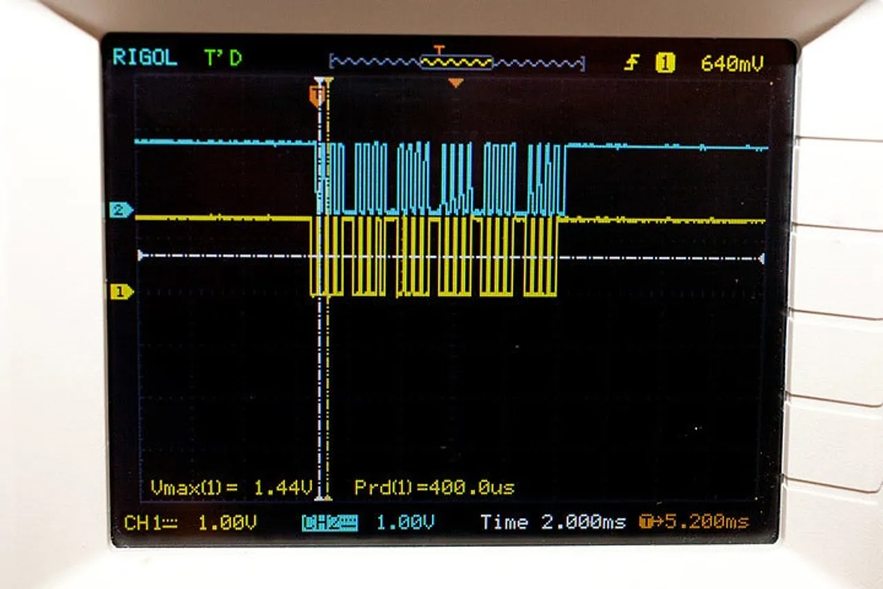This screenshot has width=883, height=589.
Task: Open the 640mV trigger level selector
Action: pyautogui.click(x=733, y=61)
